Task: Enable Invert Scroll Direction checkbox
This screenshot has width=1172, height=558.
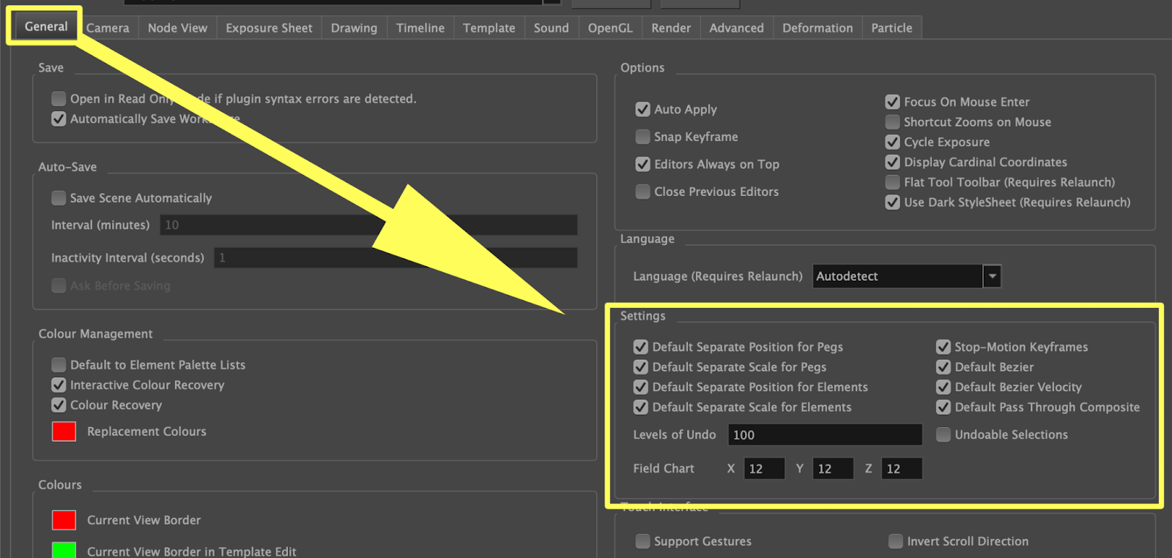Action: (x=895, y=541)
